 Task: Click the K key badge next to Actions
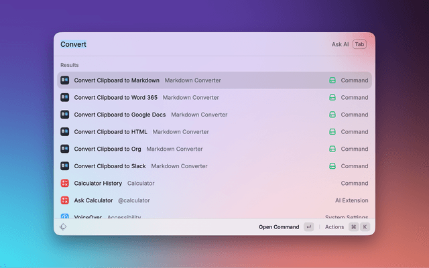(x=365, y=227)
